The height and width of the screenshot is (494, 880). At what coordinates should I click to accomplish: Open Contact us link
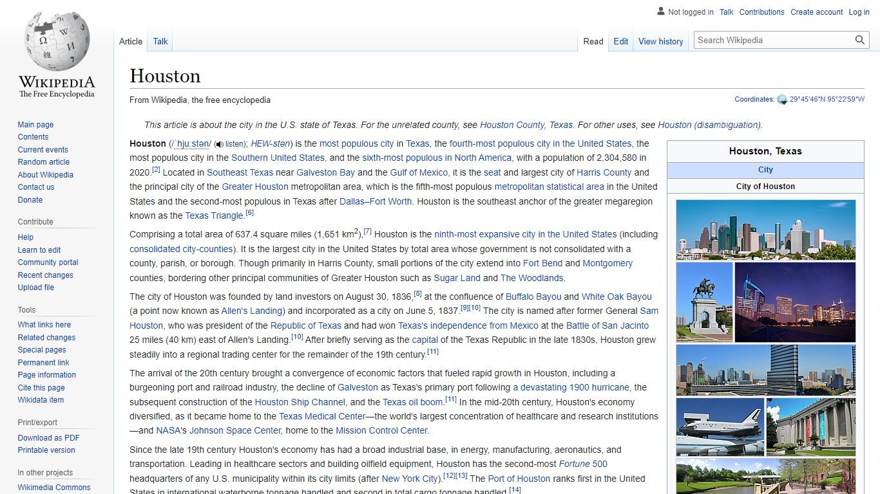pos(36,187)
